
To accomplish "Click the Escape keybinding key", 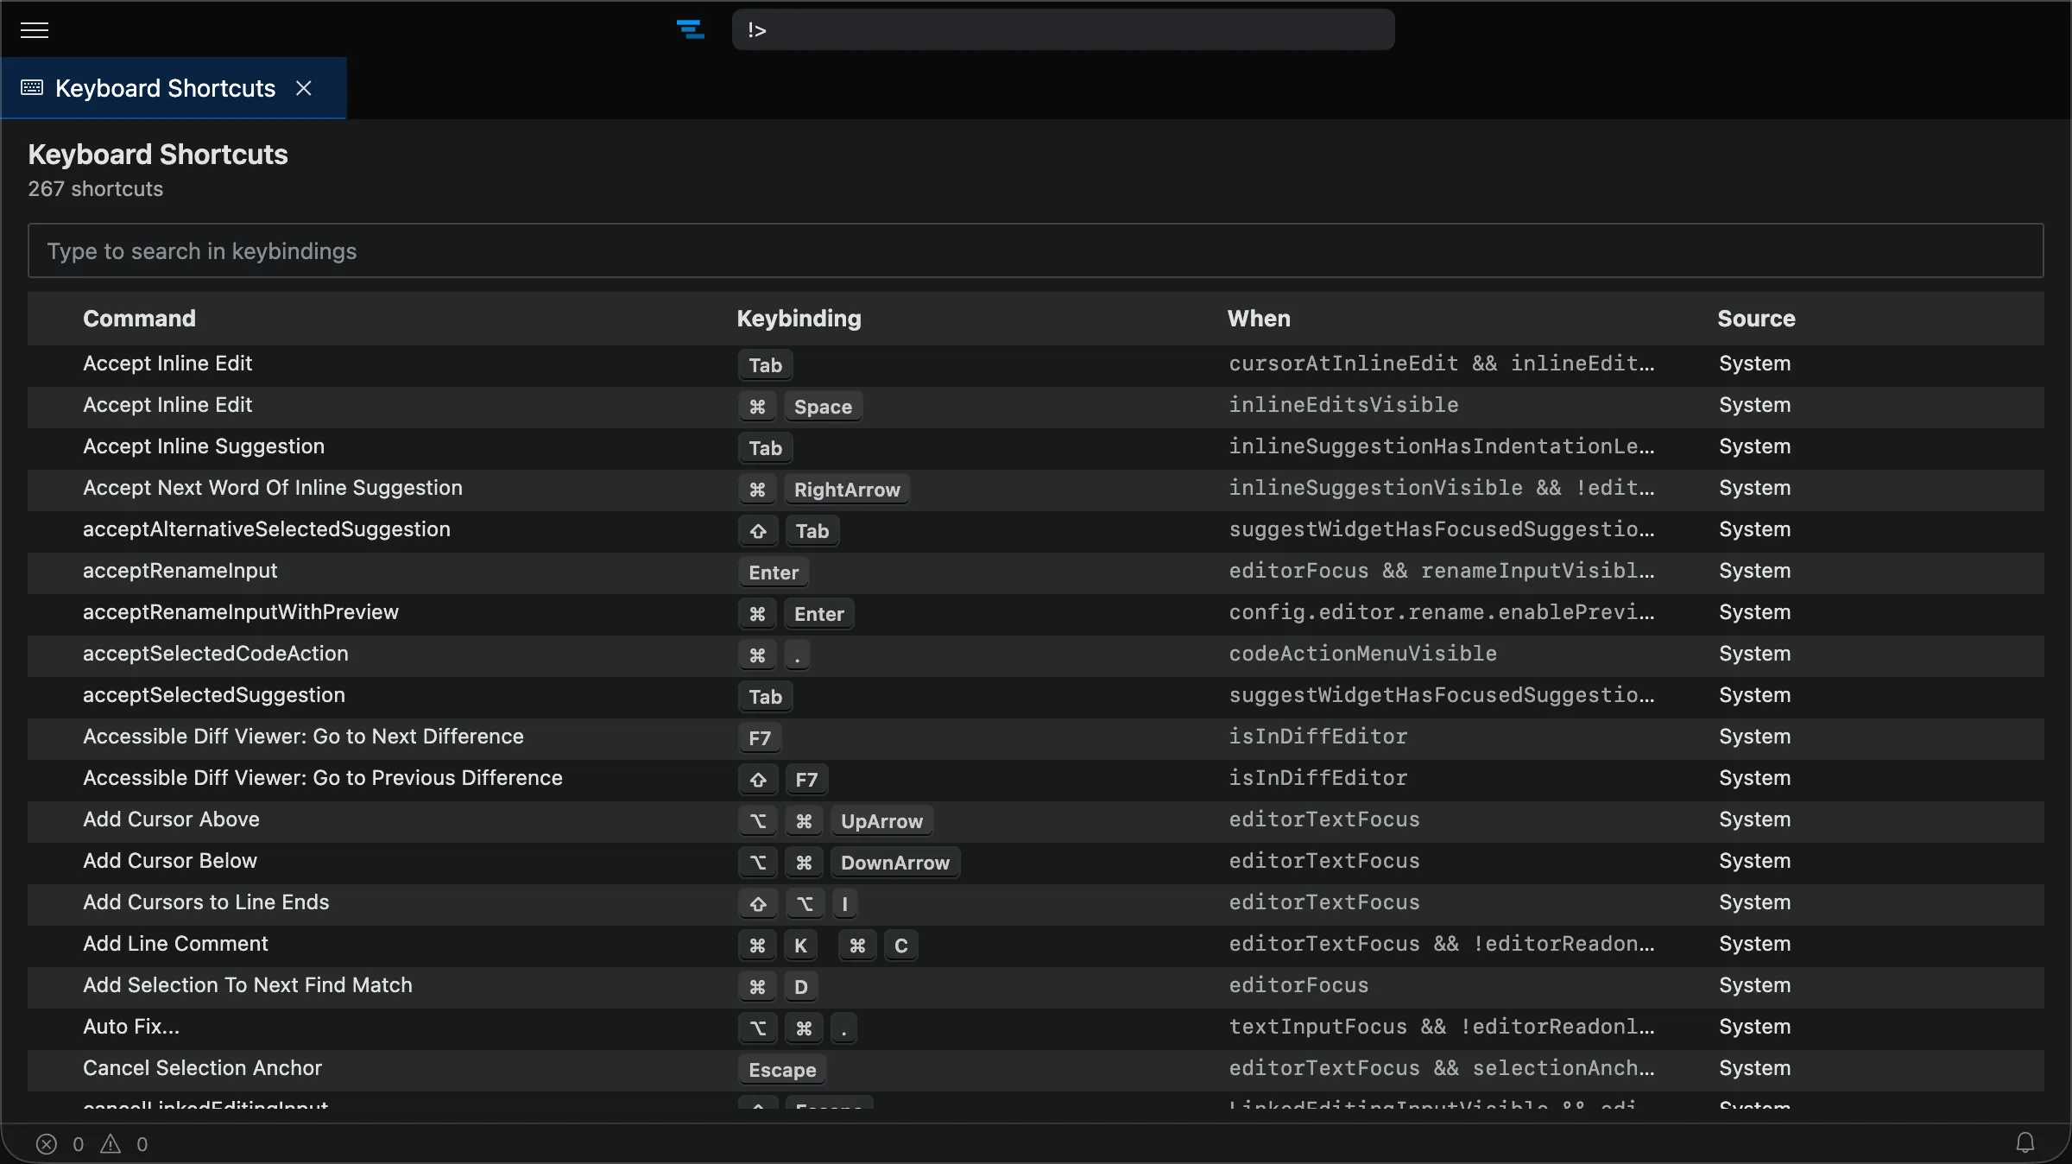I will coord(782,1070).
